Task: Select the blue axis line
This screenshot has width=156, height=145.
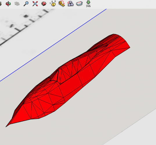Action: [x=53, y=45]
